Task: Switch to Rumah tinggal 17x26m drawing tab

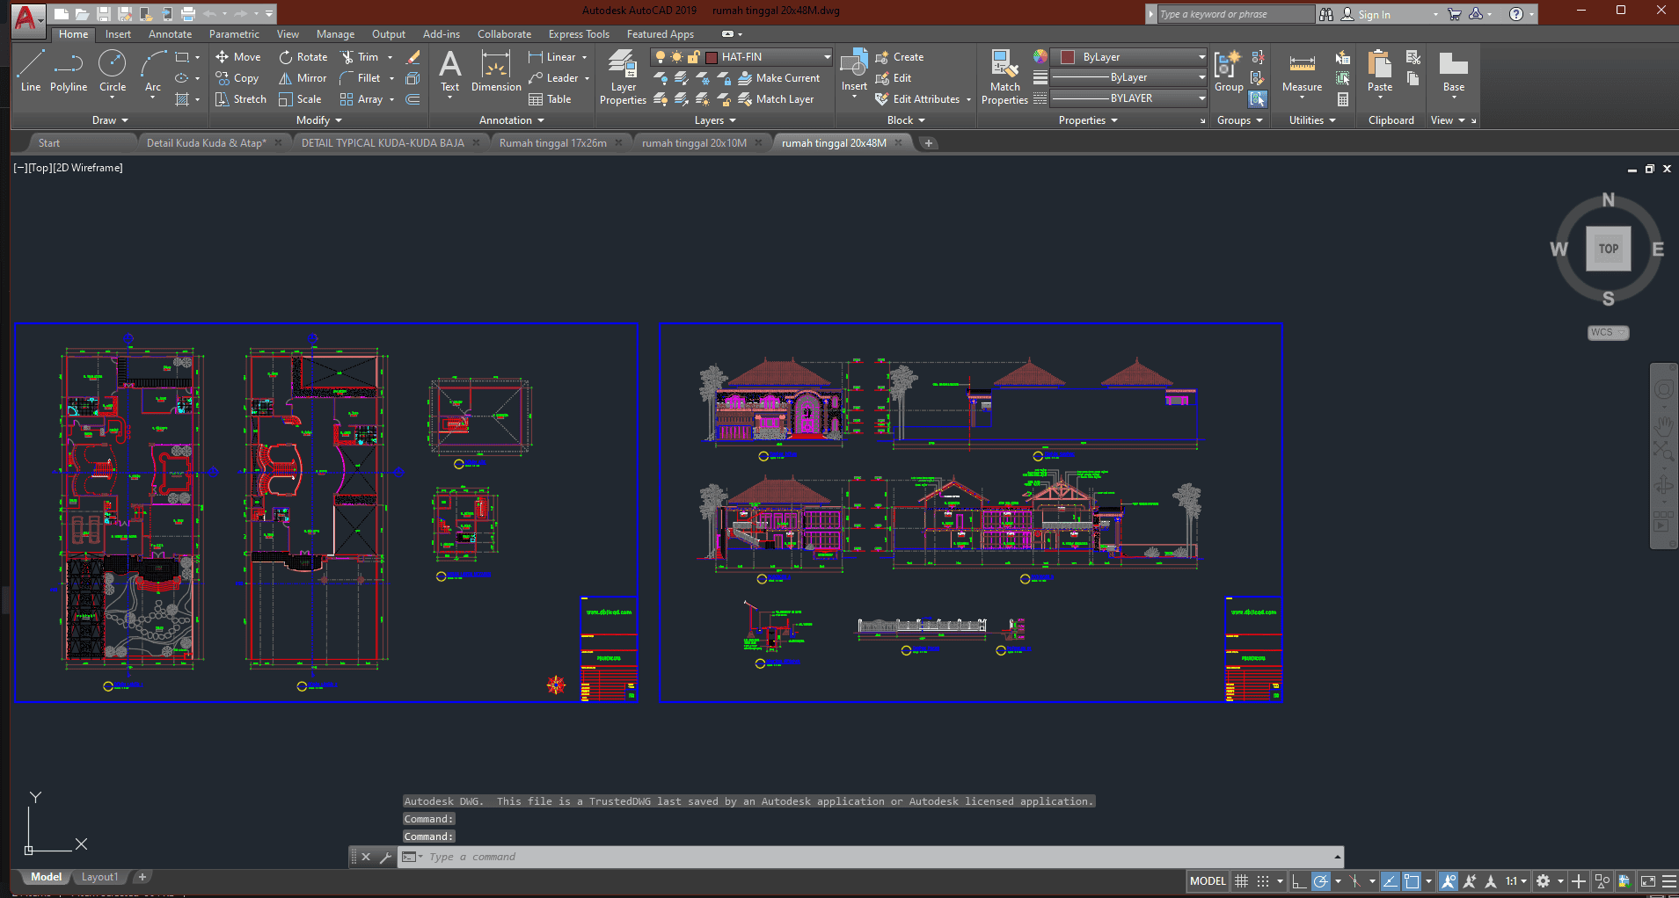Action: coord(552,143)
